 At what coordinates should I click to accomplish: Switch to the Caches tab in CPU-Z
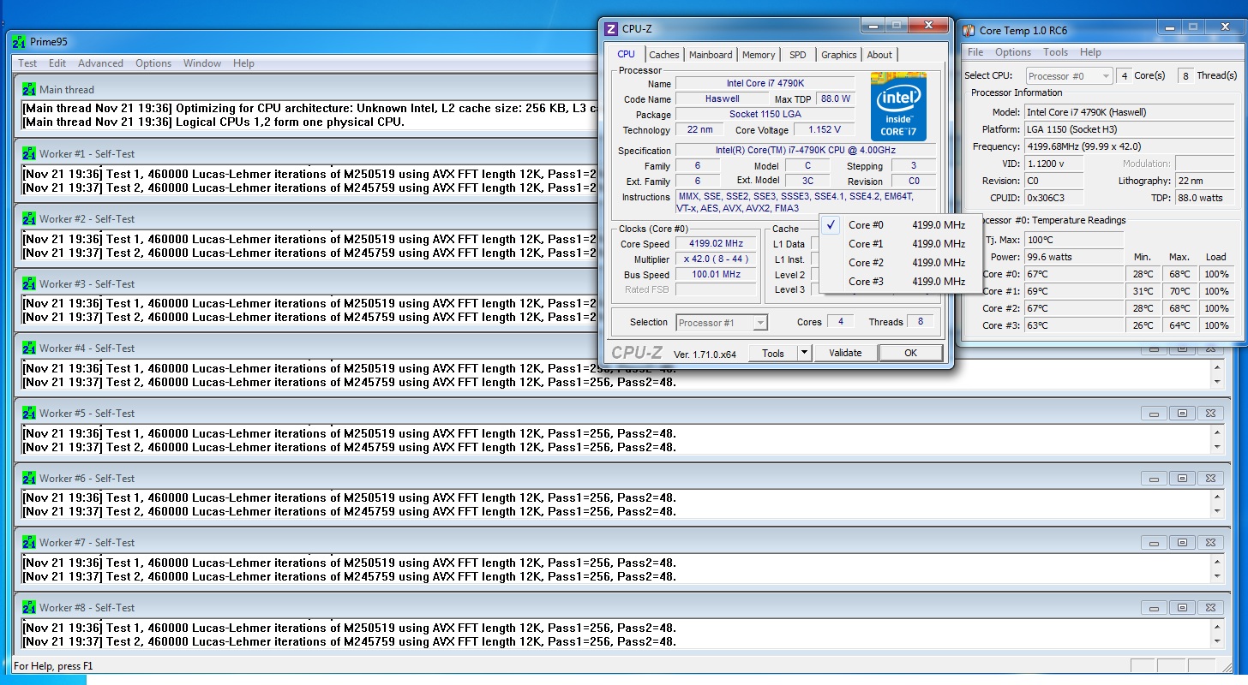(663, 55)
